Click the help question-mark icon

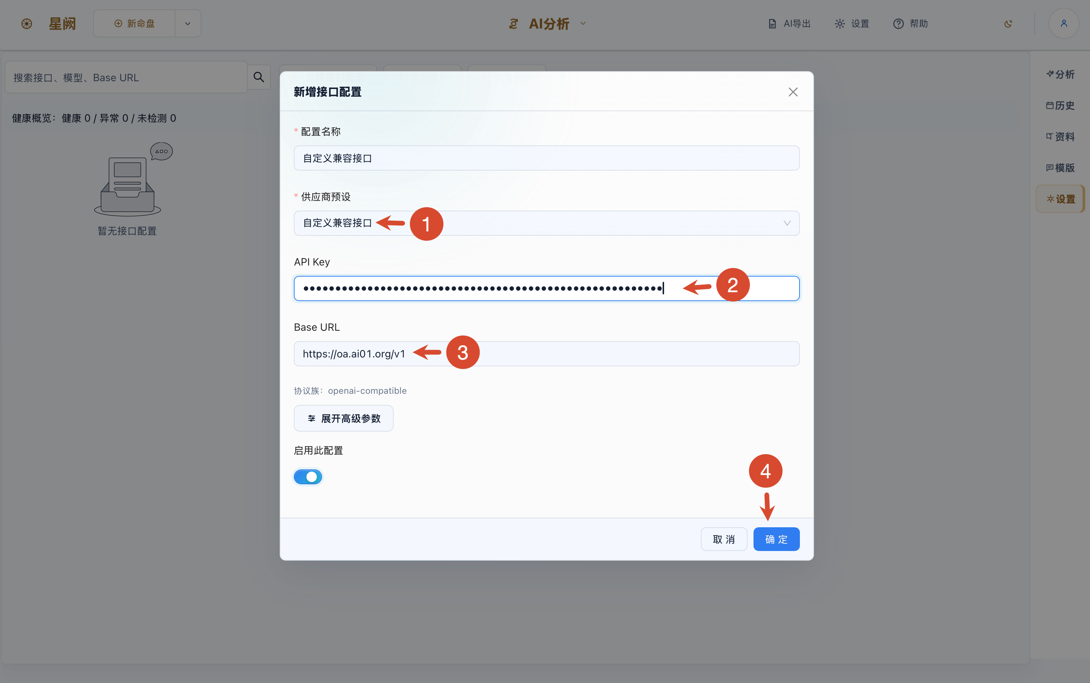click(899, 23)
